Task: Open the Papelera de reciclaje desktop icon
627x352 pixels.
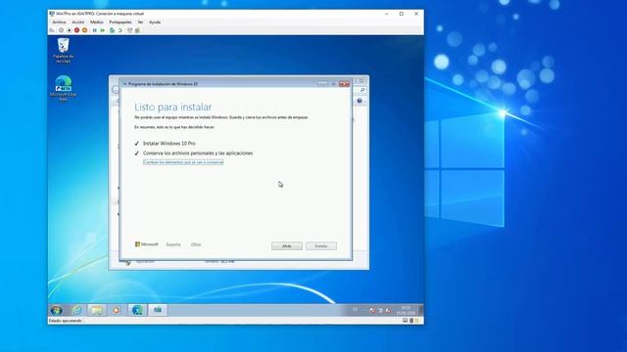Action: coord(63,51)
